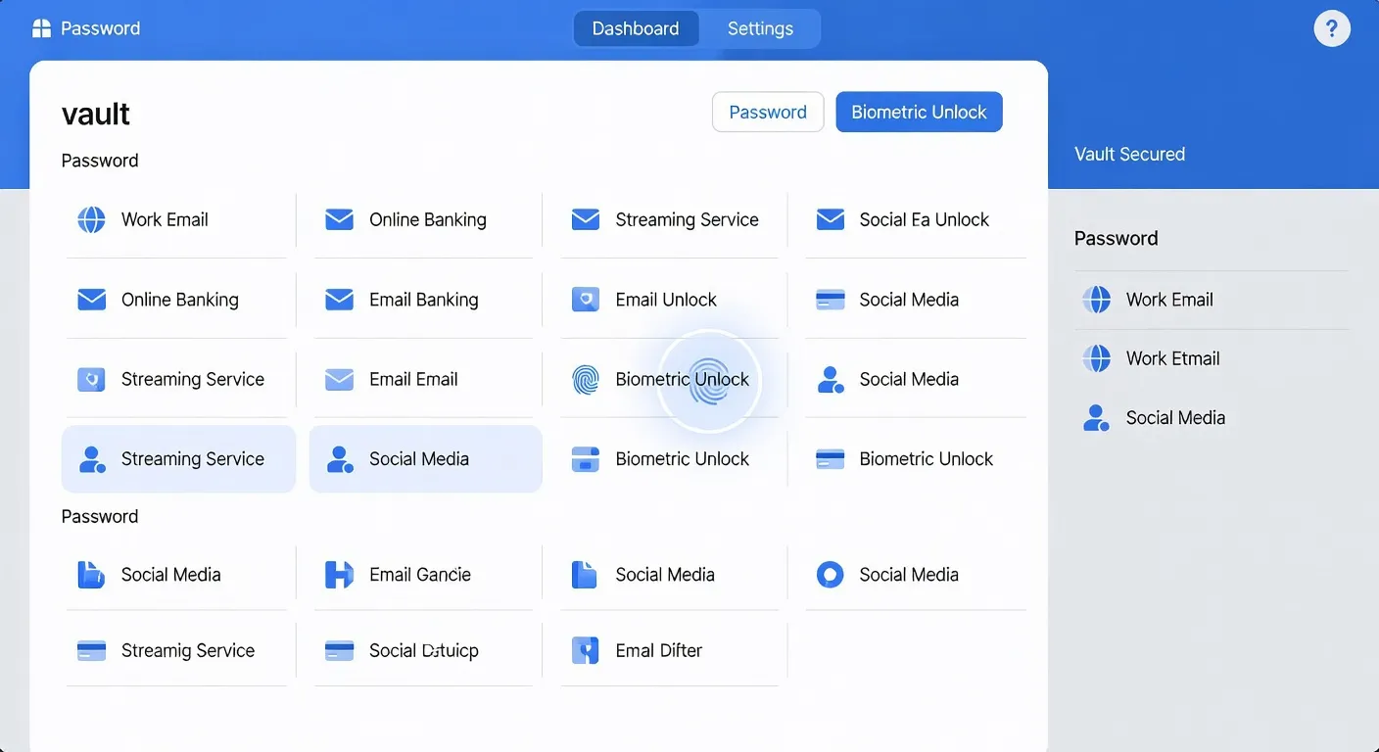Select the highlighted Social Media tile
1379x752 pixels.
[425, 458]
